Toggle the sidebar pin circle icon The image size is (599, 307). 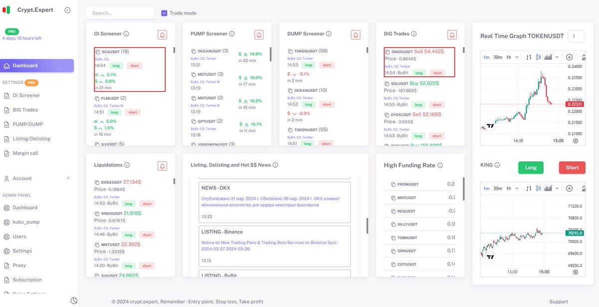click(68, 10)
